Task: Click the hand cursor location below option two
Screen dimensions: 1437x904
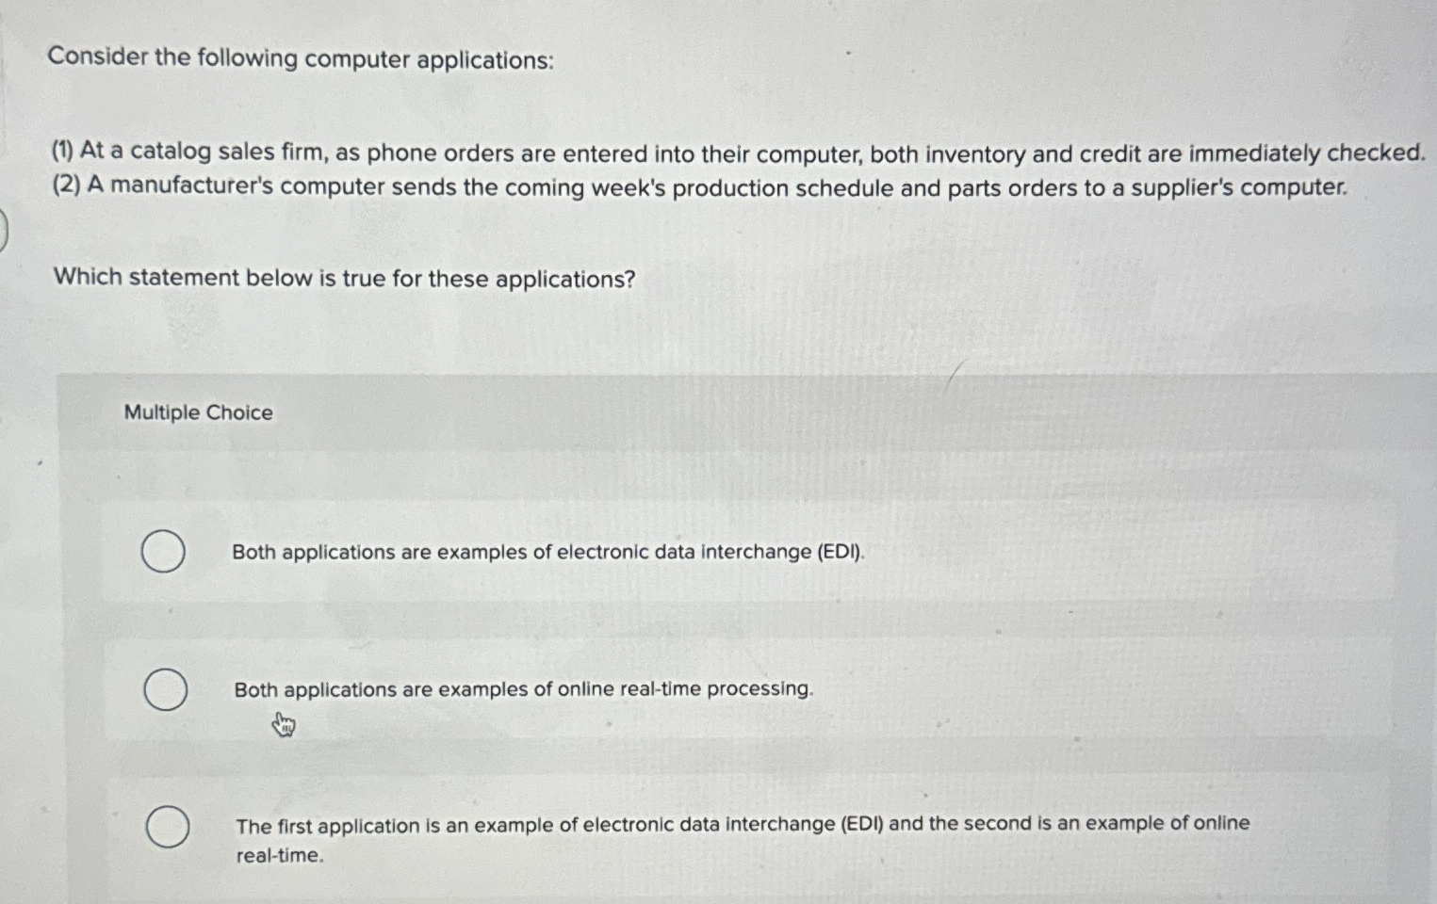Action: [x=283, y=725]
